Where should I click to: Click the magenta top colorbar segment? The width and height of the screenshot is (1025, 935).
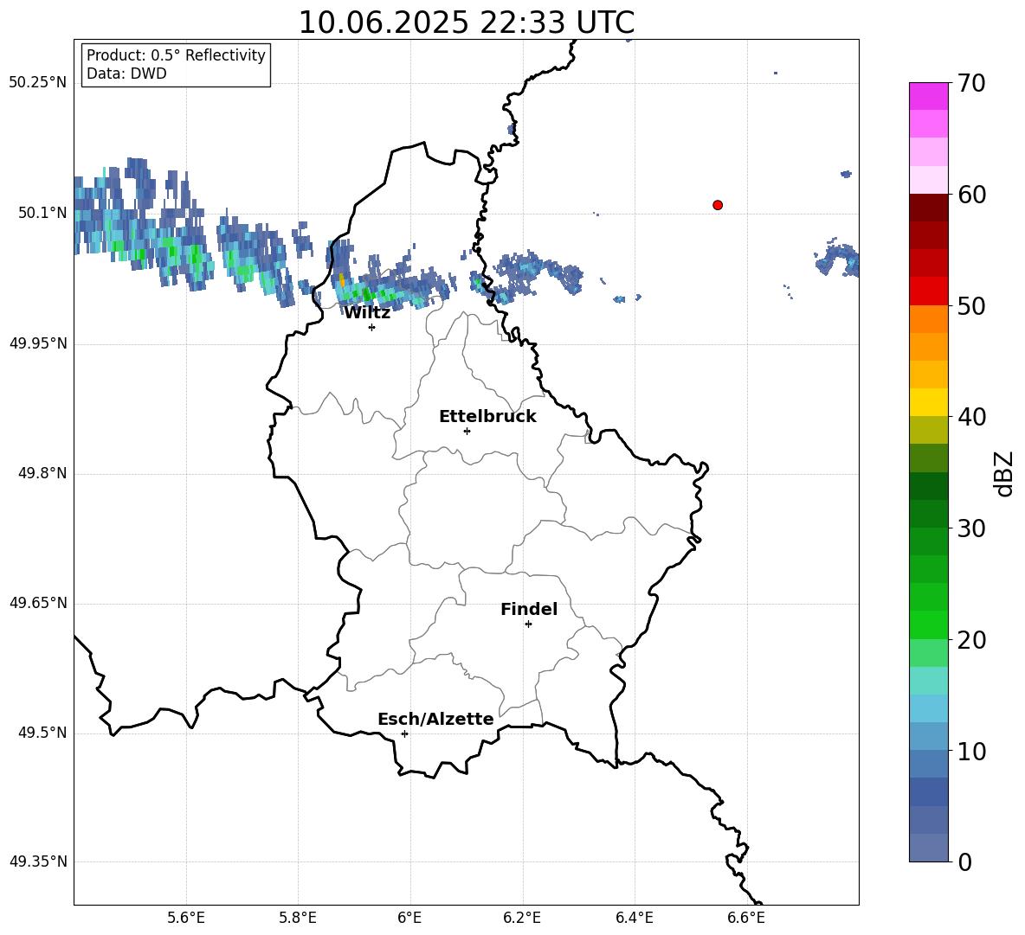pos(928,96)
